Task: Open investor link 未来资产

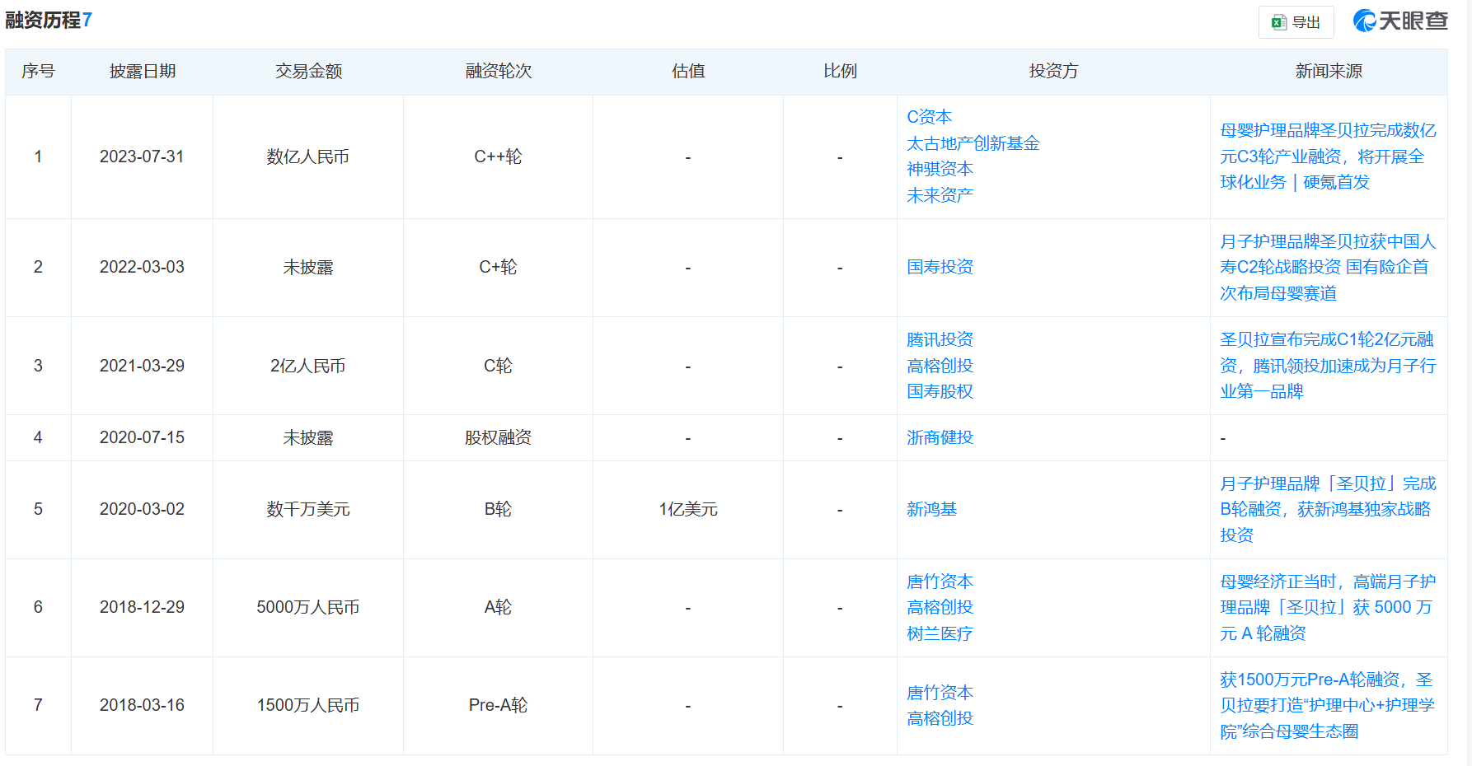Action: coord(940,195)
